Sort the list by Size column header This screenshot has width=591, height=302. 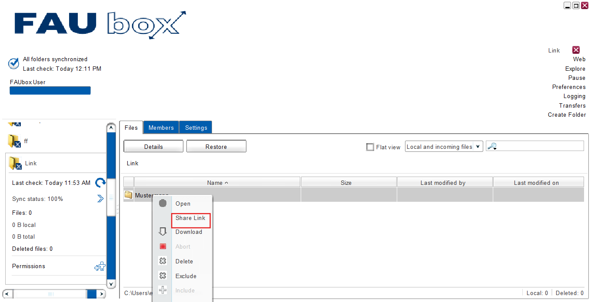[x=349, y=182]
